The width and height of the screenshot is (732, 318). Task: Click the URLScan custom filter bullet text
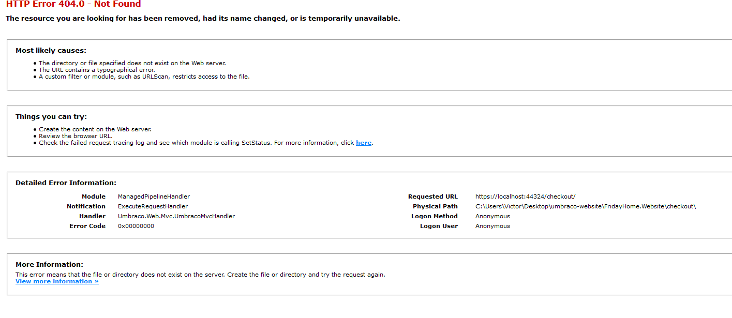pyautogui.click(x=144, y=77)
